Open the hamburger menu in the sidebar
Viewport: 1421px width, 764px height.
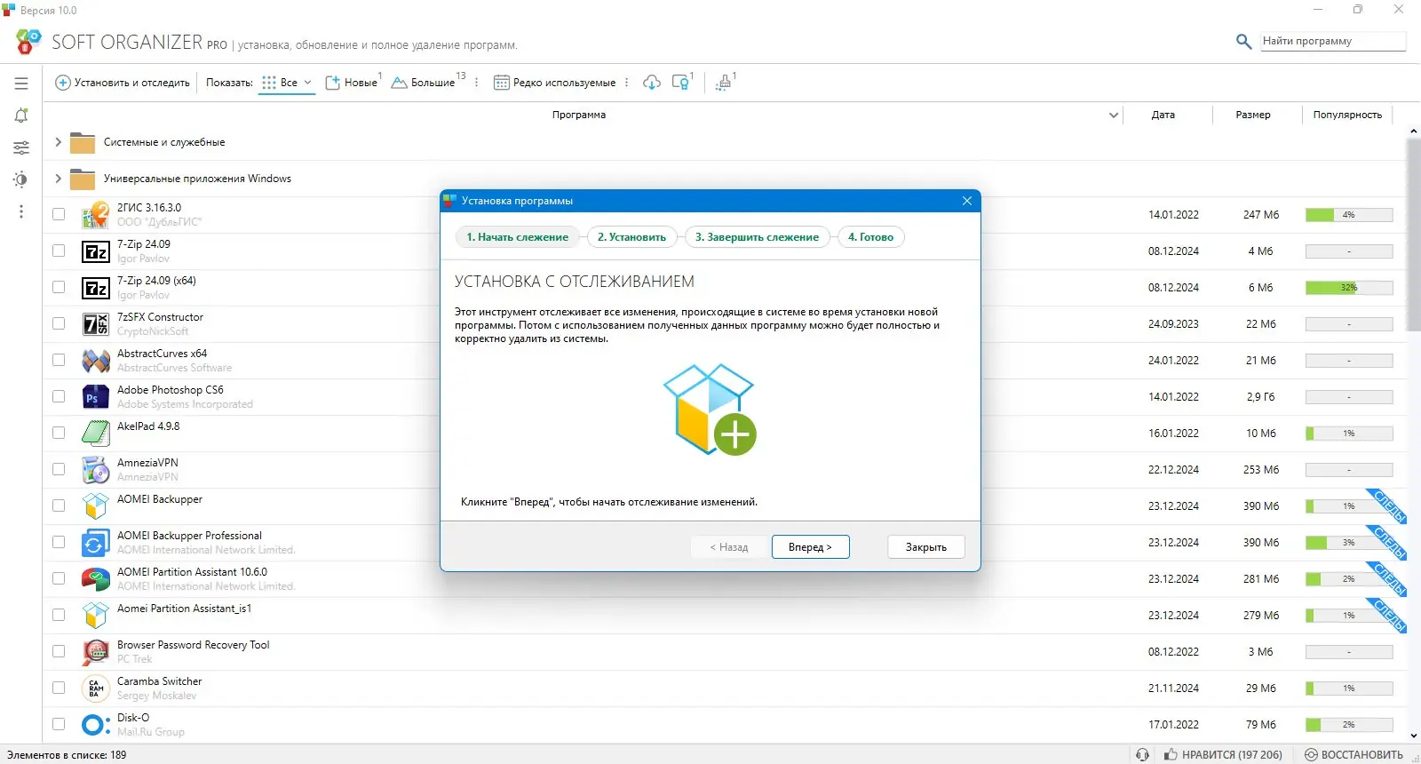[21, 84]
